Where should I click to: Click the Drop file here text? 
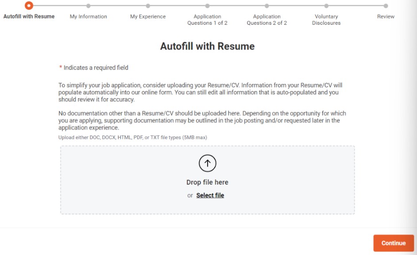coord(207,182)
